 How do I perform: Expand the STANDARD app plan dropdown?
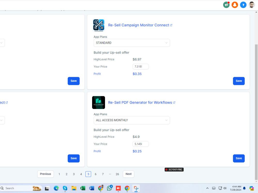132,43
